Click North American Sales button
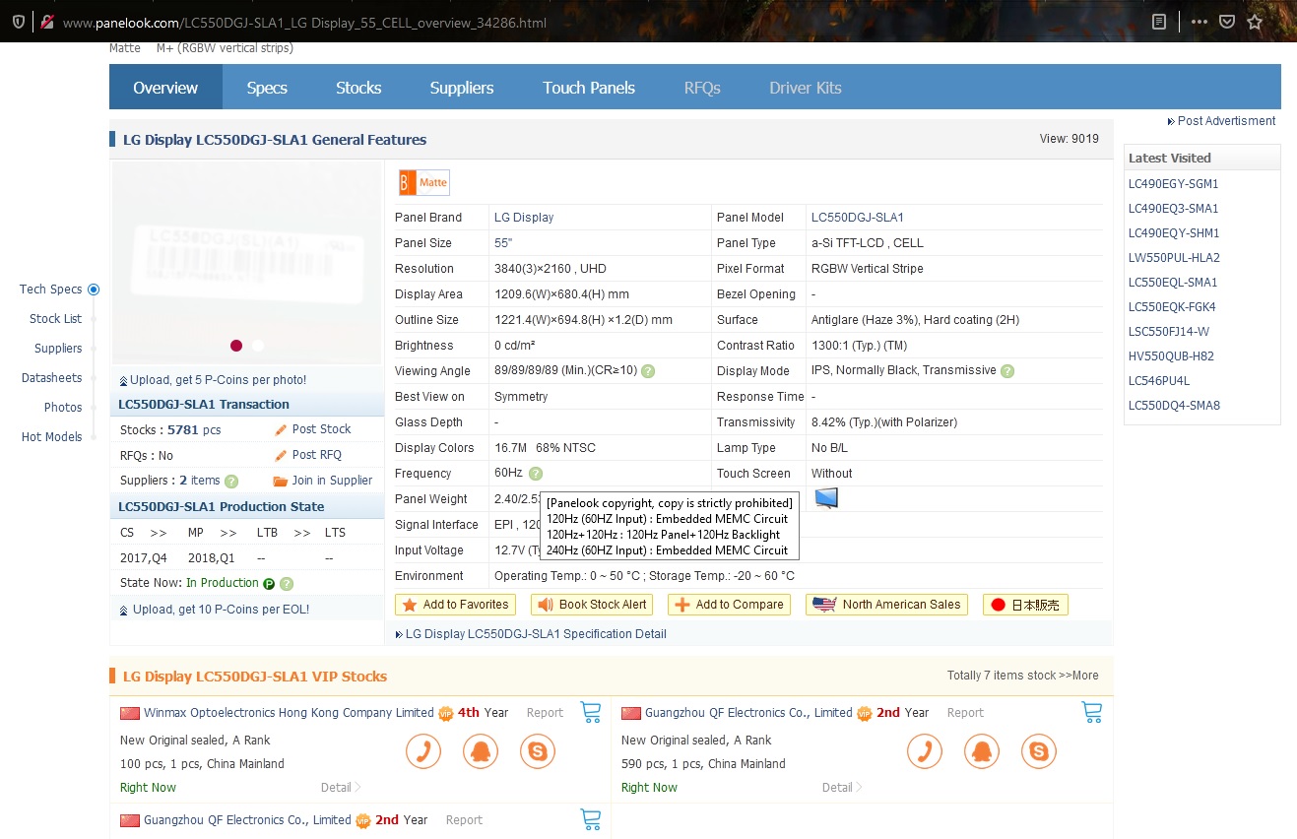Viewport: 1297px width, 839px height. (886, 605)
